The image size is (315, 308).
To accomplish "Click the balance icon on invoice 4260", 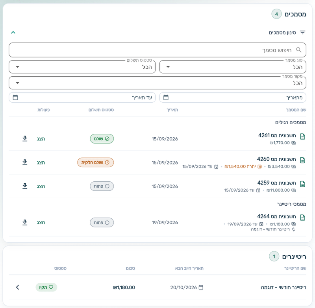I will click(259, 166).
